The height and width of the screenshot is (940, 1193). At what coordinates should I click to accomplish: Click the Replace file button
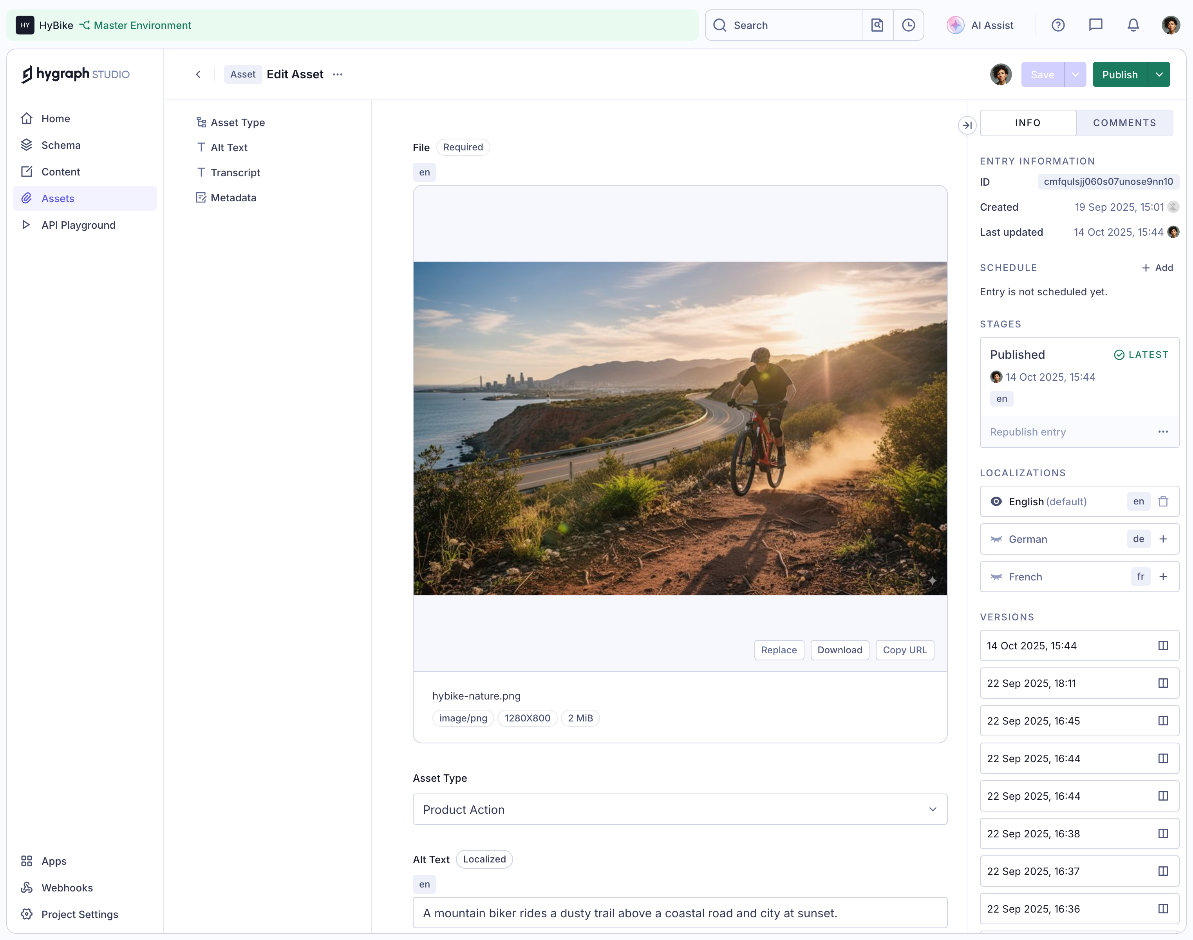(779, 650)
